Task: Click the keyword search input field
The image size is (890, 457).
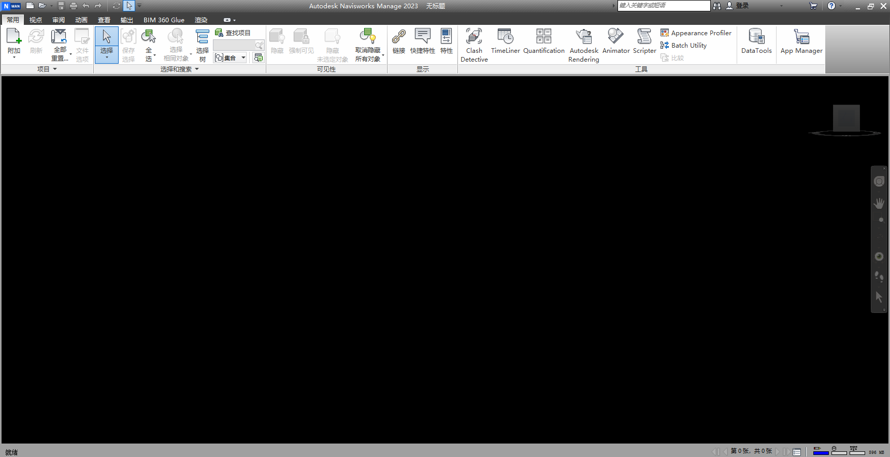Action: (663, 6)
